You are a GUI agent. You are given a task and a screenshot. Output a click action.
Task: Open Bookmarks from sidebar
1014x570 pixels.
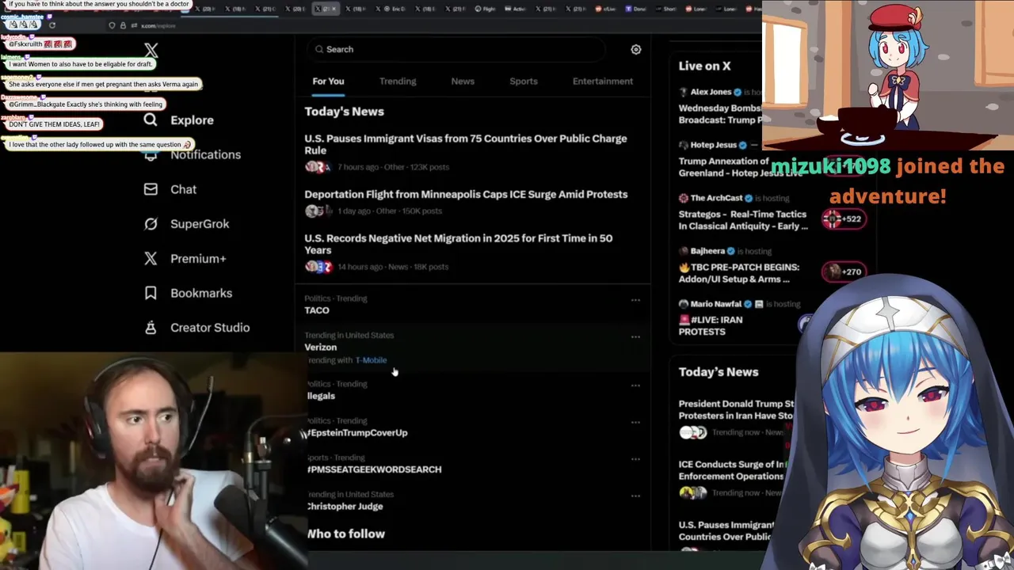click(201, 293)
